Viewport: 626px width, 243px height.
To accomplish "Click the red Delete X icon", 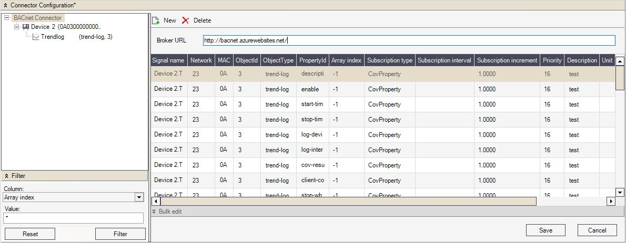I will click(185, 20).
